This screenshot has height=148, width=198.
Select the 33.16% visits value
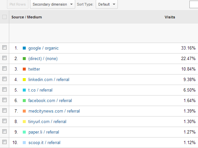click(x=188, y=48)
